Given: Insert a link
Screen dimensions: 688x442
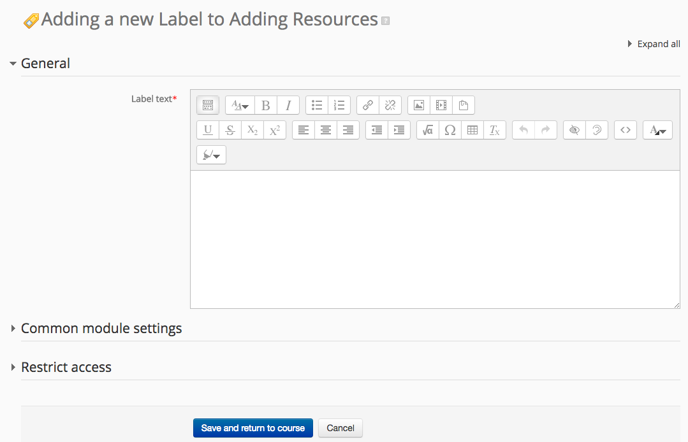Looking at the screenshot, I should point(368,105).
